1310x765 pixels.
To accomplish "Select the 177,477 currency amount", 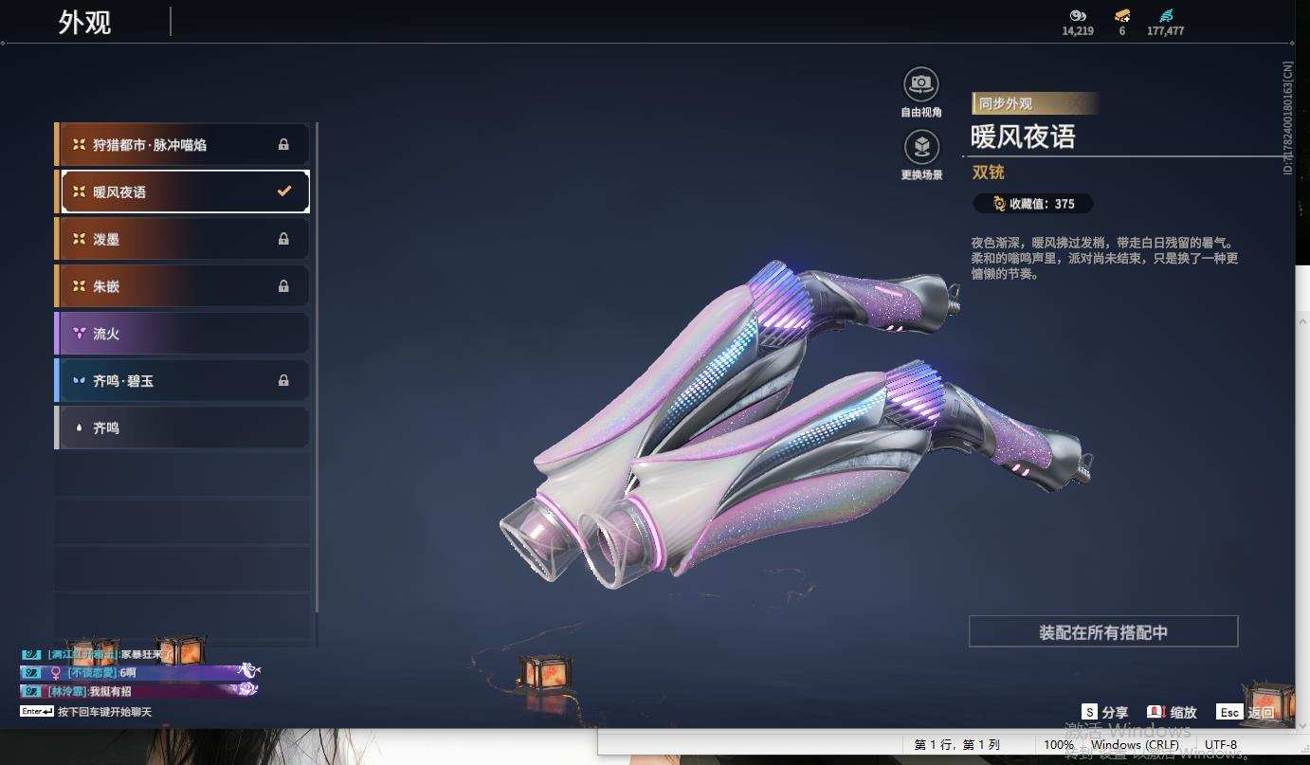I will 1165,31.
